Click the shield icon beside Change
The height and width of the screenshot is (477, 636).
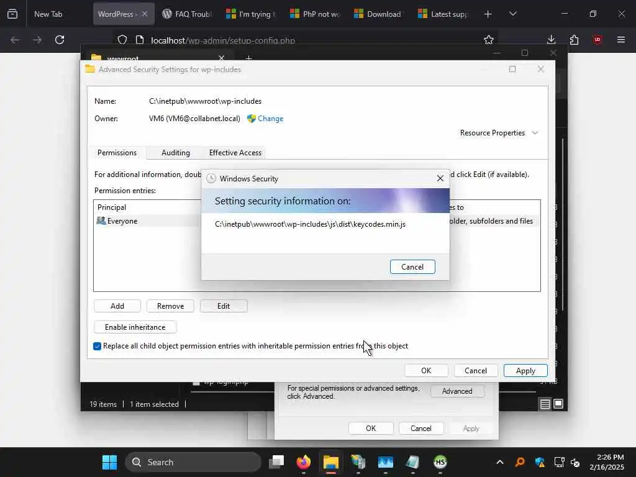tap(252, 119)
